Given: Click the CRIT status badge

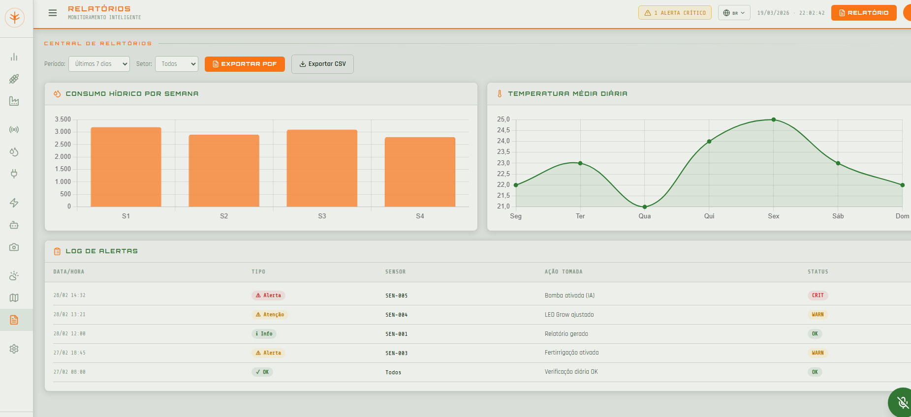Looking at the screenshot, I should 817,296.
